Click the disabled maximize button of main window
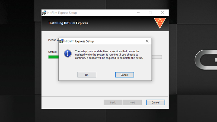 click(150, 12)
